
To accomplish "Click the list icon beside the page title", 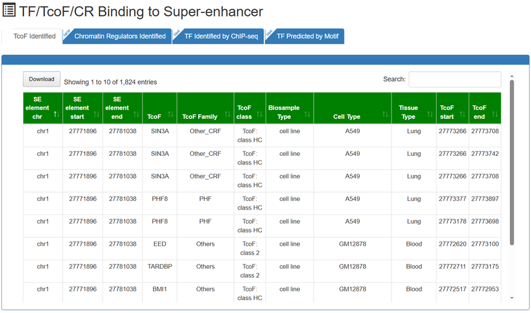I will (9, 12).
